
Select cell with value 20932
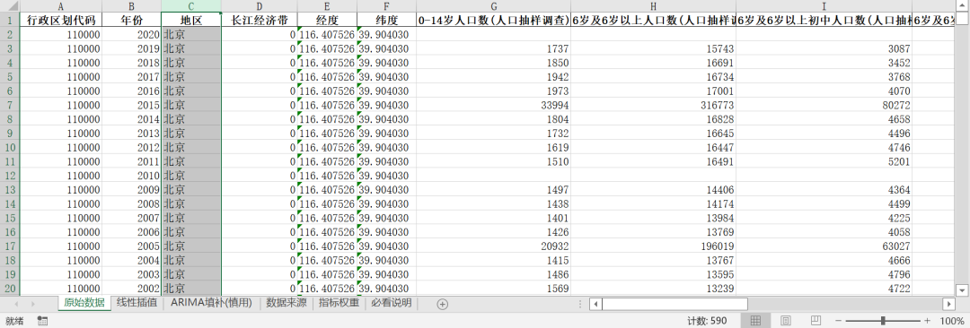[494, 246]
